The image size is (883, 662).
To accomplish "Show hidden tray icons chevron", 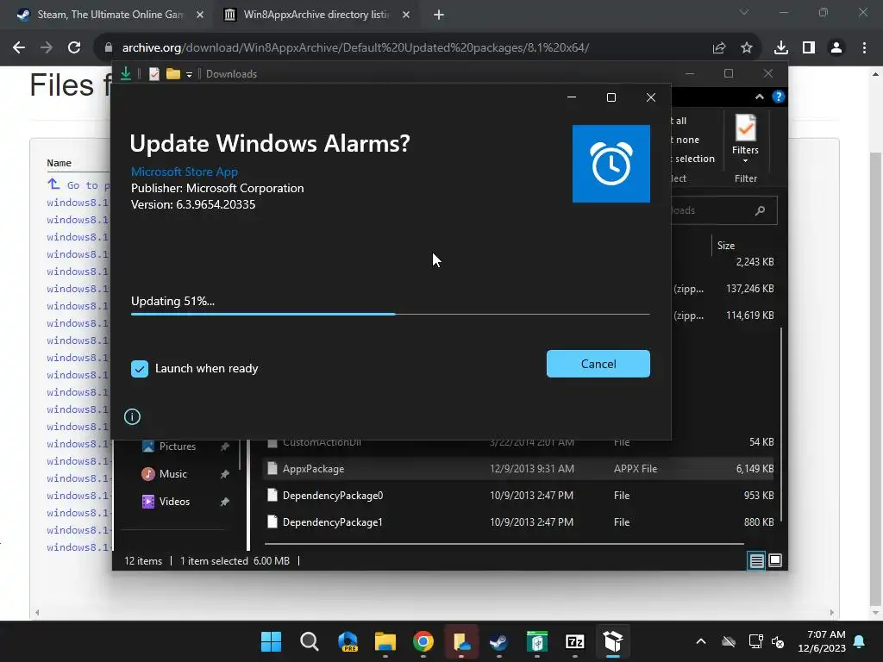I will point(701,641).
